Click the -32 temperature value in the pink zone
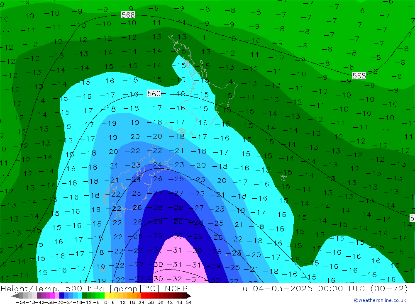The width and height of the screenshot is (415, 304). point(175,279)
